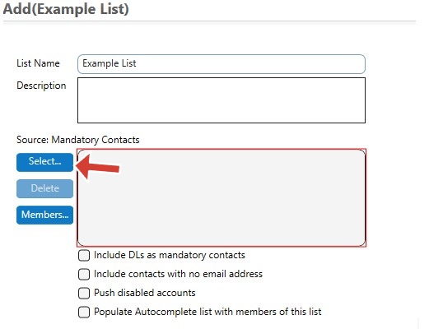Viewport: 429px width, 329px height.
Task: Click the empty mandatory contacts list box
Action: (x=221, y=197)
